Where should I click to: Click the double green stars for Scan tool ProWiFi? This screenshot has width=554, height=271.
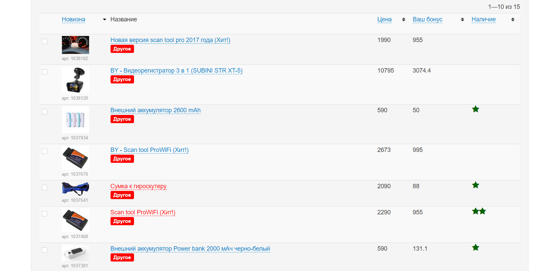(479, 211)
